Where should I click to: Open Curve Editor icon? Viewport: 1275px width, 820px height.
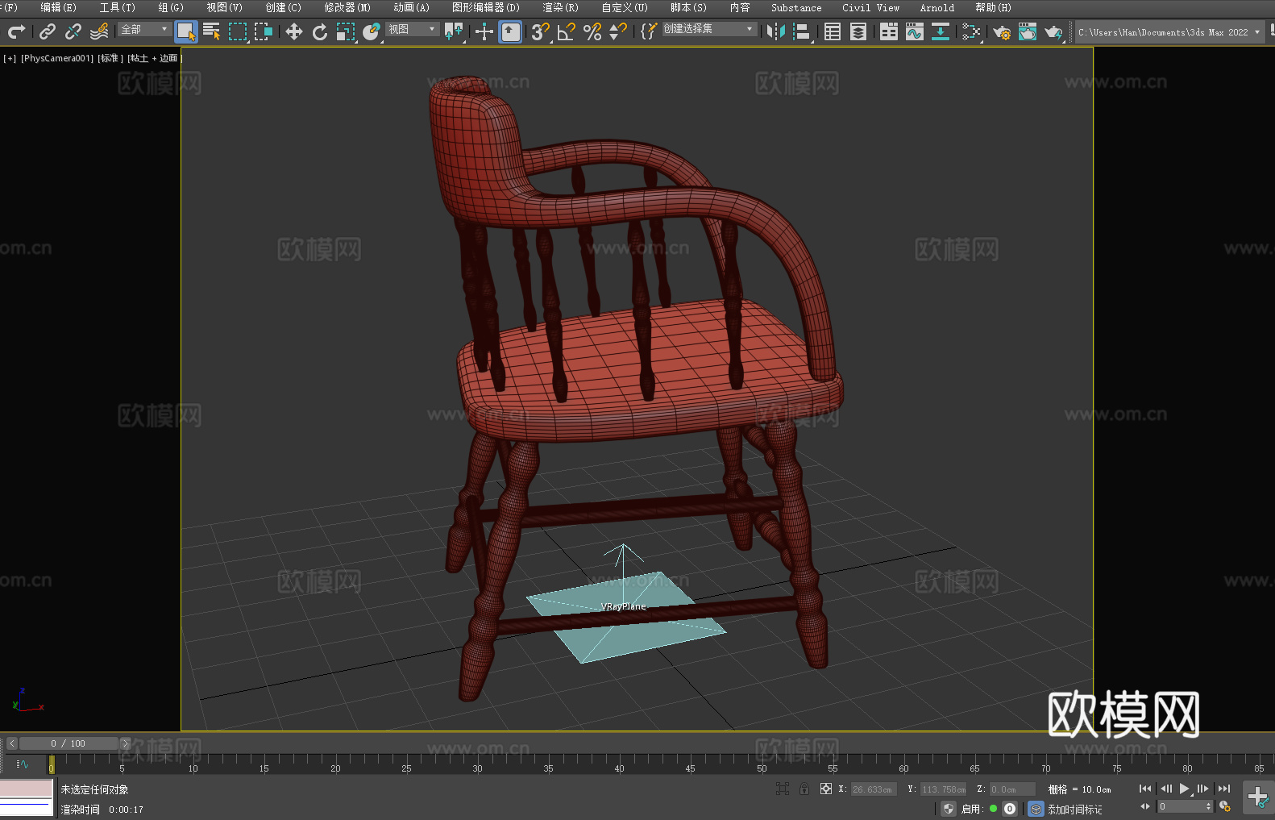pyautogui.click(x=915, y=31)
